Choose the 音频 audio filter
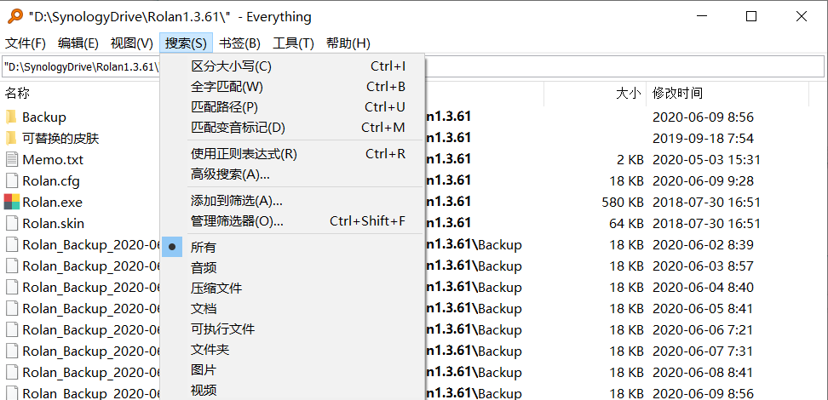828x400 pixels. pyautogui.click(x=292, y=267)
